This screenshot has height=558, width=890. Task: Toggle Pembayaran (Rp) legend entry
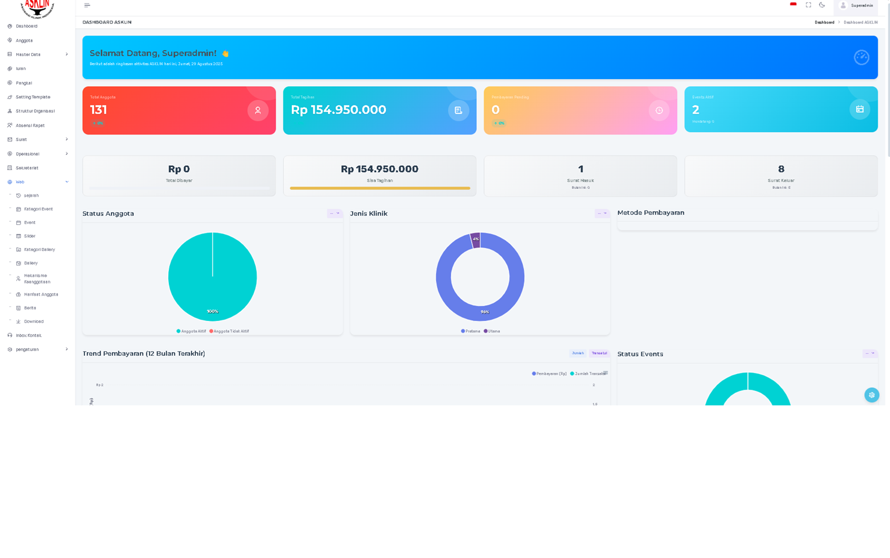(549, 374)
